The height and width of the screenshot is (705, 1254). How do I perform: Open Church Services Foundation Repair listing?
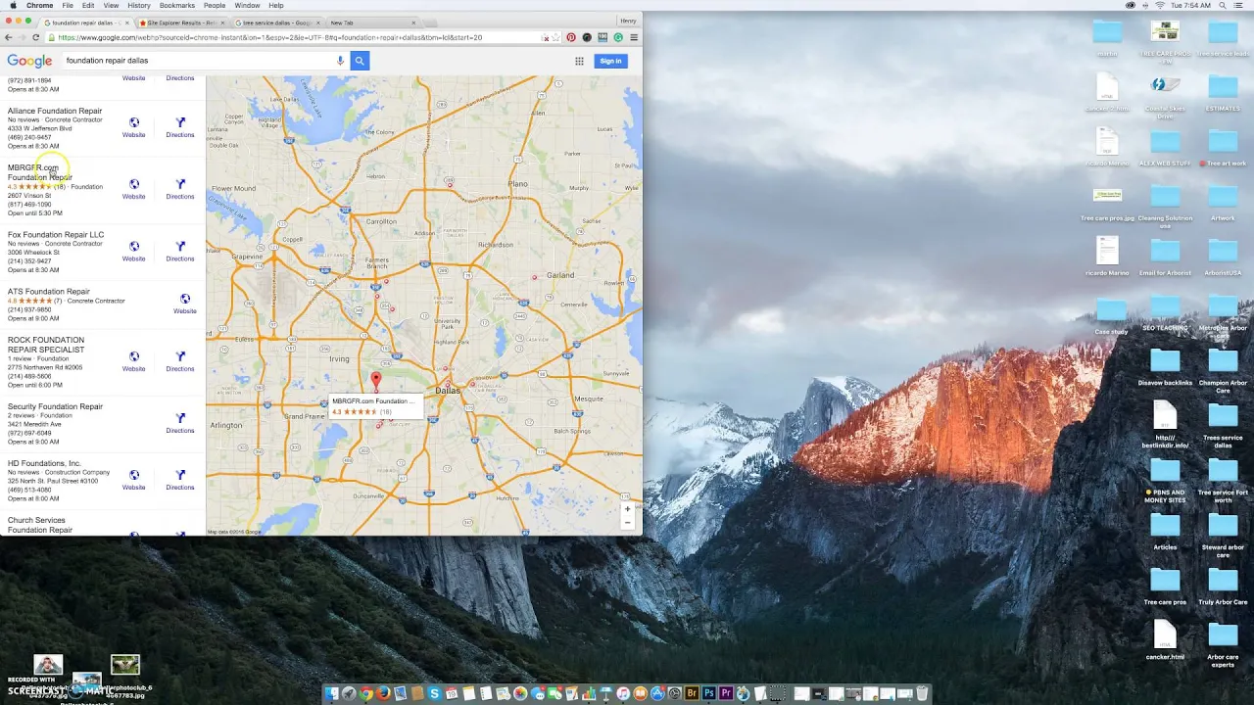click(39, 525)
